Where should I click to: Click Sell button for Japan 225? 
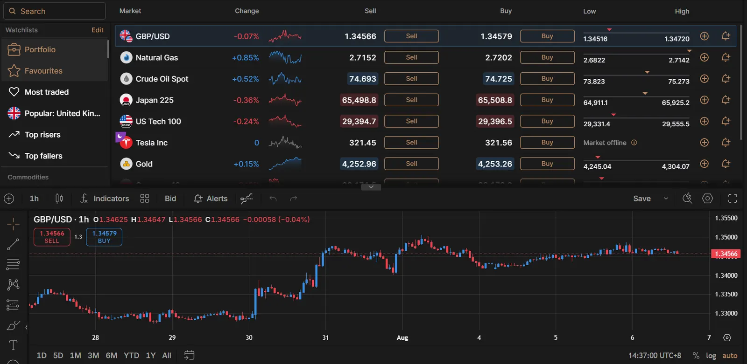(411, 100)
